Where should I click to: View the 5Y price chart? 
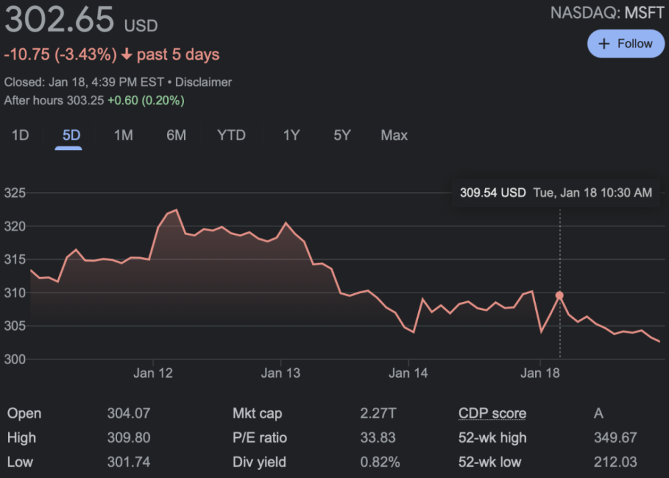pyautogui.click(x=342, y=135)
